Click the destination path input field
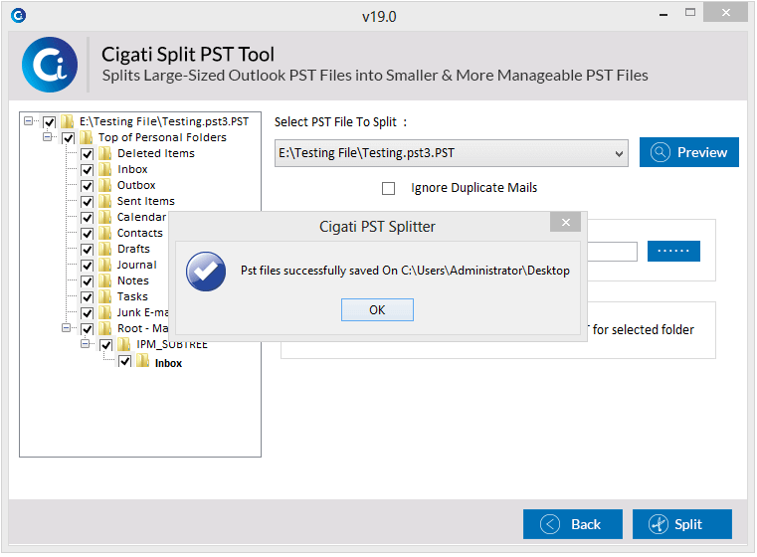757x557 pixels. (x=612, y=252)
